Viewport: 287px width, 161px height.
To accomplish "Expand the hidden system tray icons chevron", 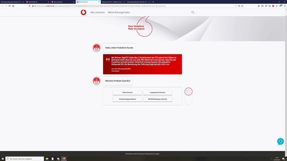I will (x=271, y=159).
